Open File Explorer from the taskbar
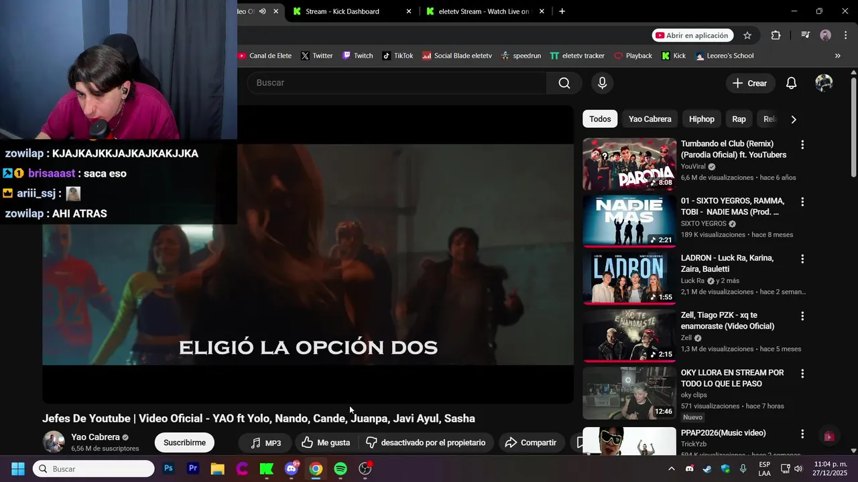This screenshot has height=482, width=858. 217,469
